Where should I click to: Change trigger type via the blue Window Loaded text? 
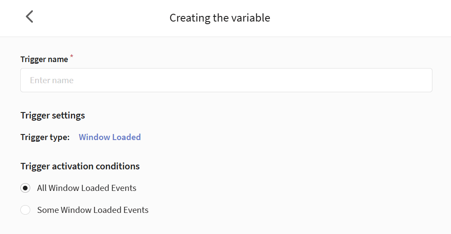[x=110, y=137]
